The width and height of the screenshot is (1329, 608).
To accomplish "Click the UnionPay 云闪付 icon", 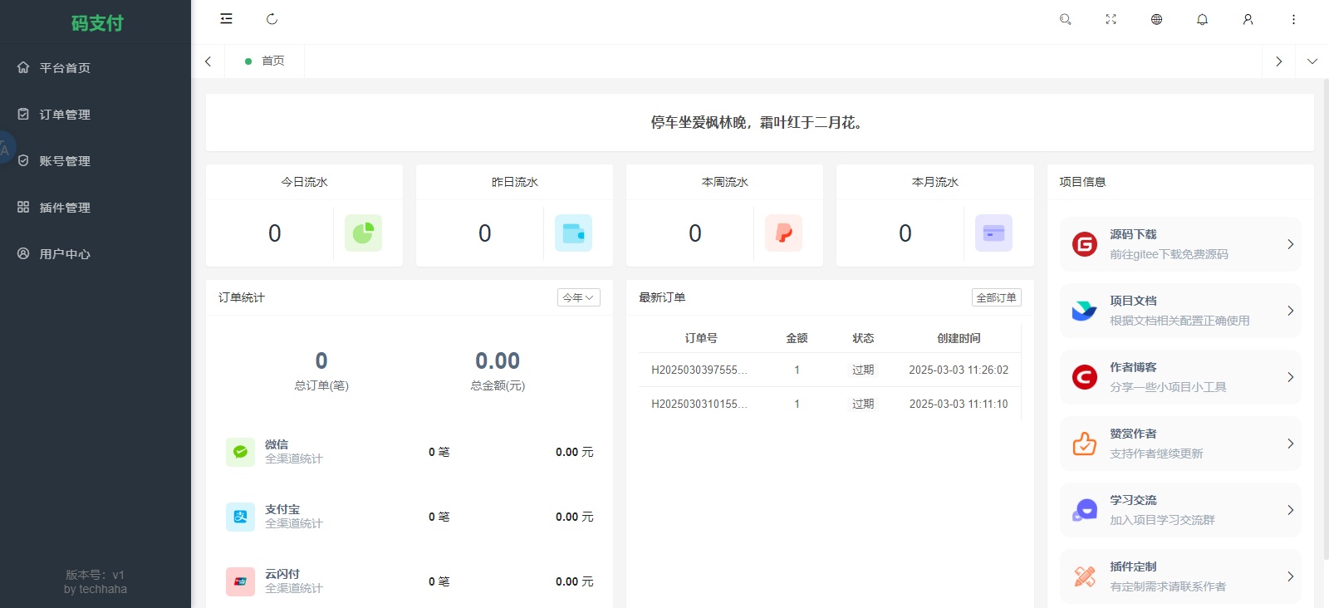I will [240, 581].
